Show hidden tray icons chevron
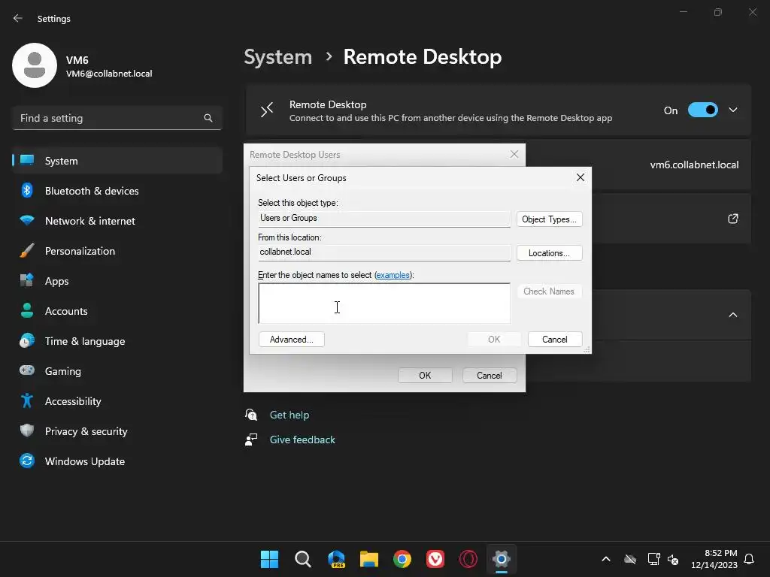 [606, 559]
